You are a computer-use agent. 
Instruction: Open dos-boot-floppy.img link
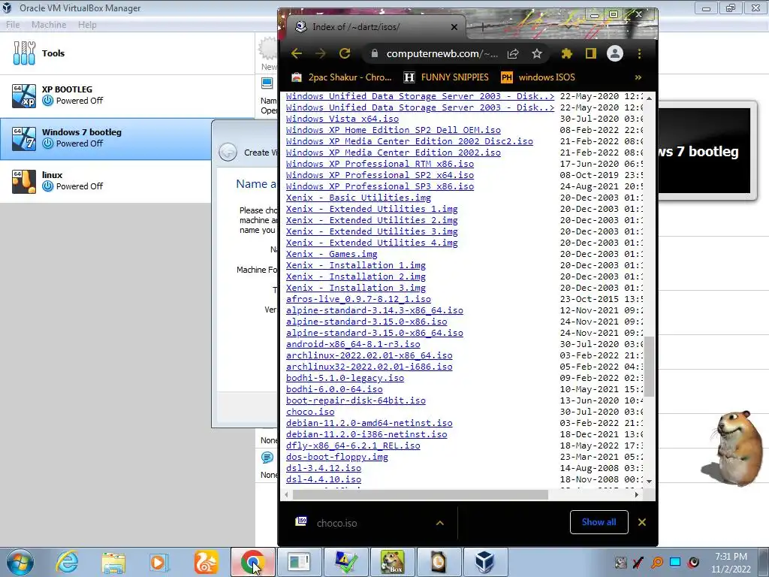coord(337,458)
